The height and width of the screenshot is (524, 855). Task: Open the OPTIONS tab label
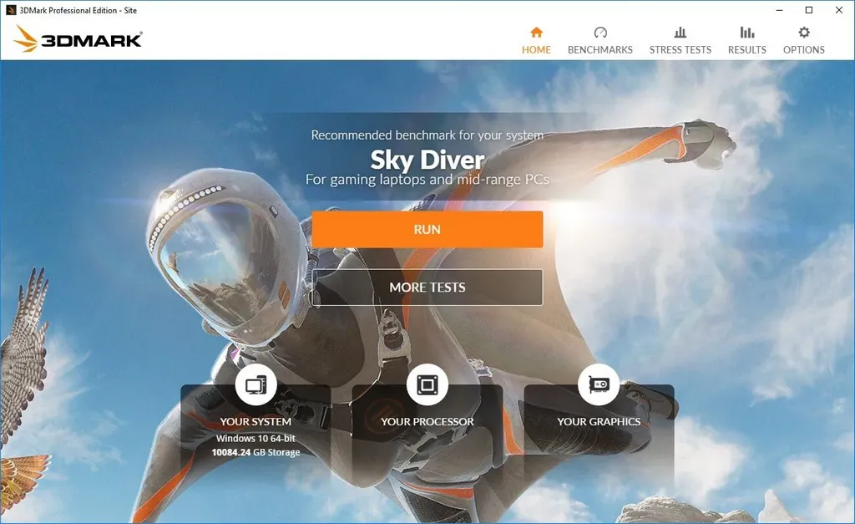[804, 49]
